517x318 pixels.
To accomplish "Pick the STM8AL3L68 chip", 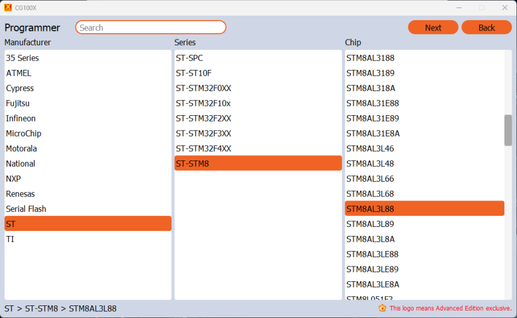I will tap(371, 194).
